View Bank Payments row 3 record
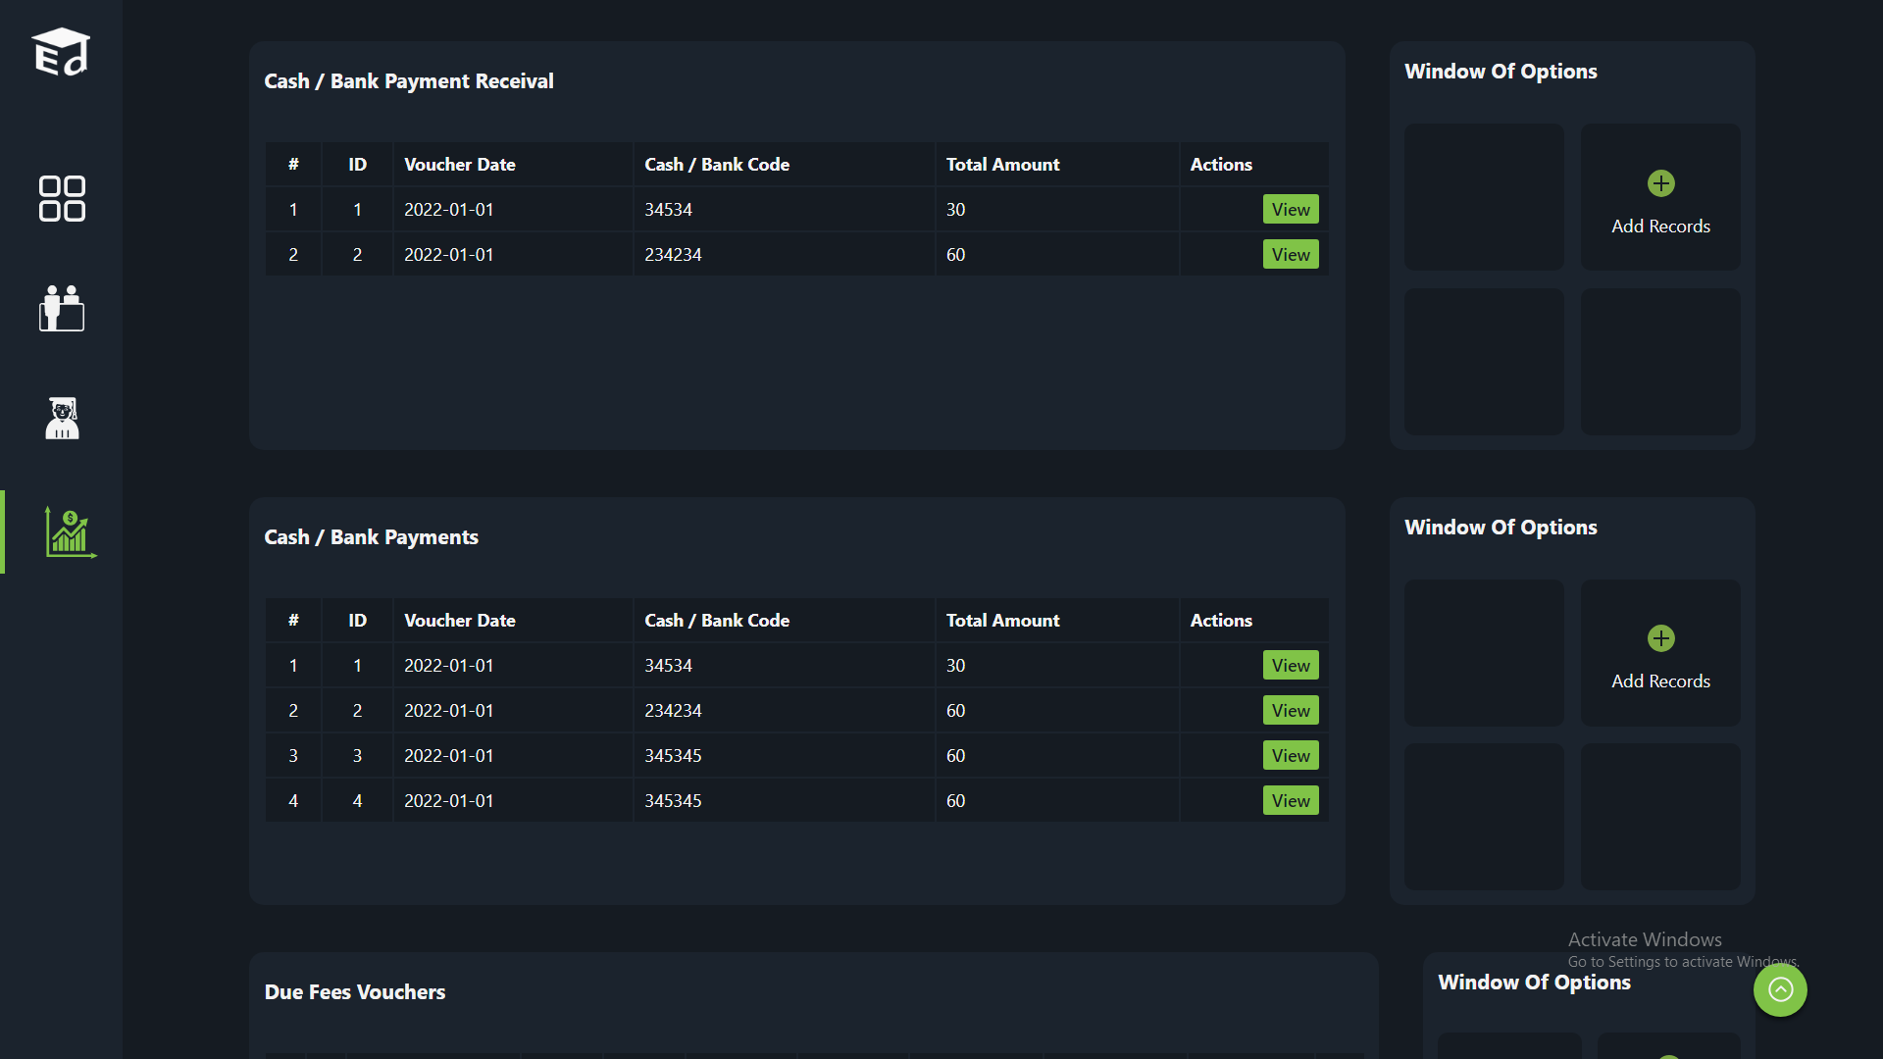The width and height of the screenshot is (1883, 1059). [x=1290, y=755]
